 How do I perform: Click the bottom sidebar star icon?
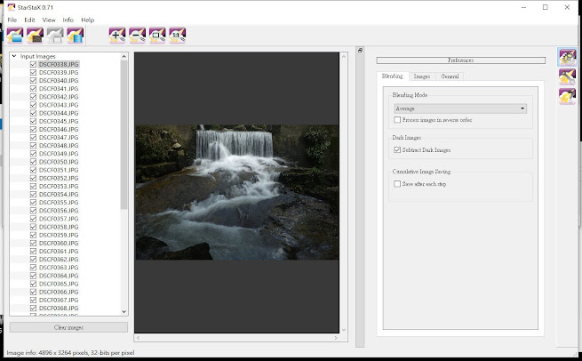567,96
